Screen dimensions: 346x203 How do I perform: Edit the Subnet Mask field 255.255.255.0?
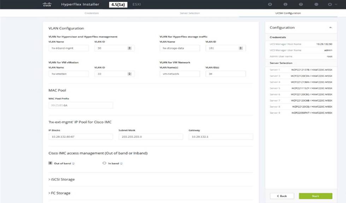[x=151, y=137]
